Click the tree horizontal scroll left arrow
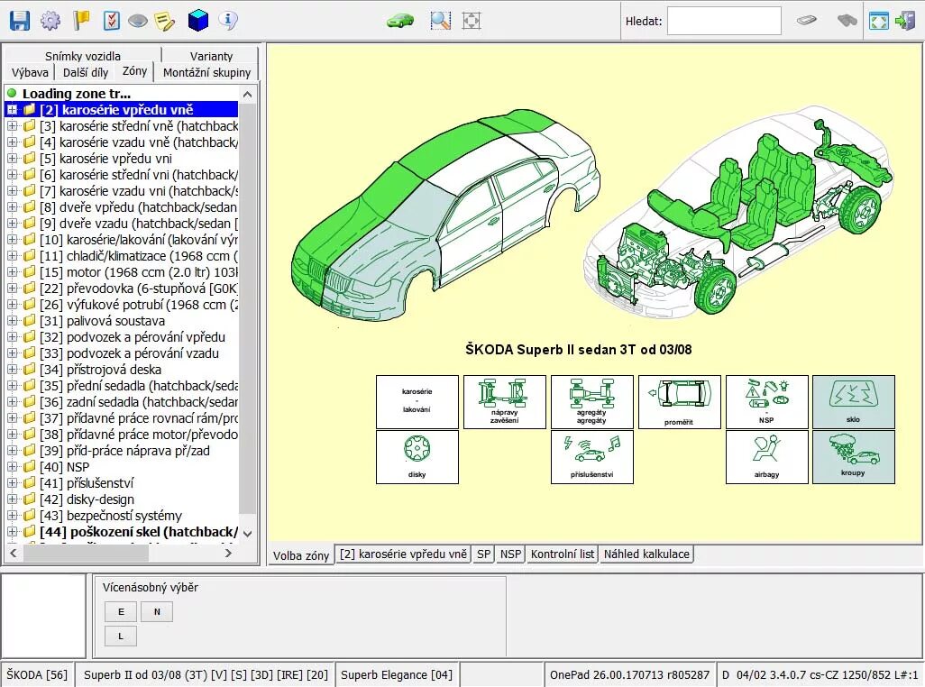 click(13, 554)
